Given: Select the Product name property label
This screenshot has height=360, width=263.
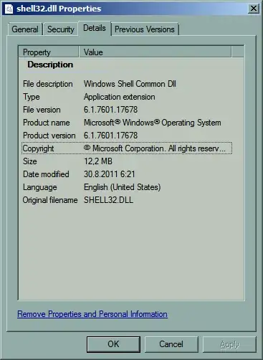Looking at the screenshot, I should pos(47,123).
